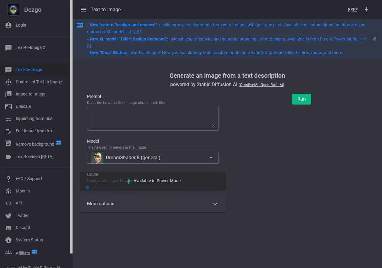Open Remove background page
This screenshot has width=382, height=268.
[x=35, y=144]
